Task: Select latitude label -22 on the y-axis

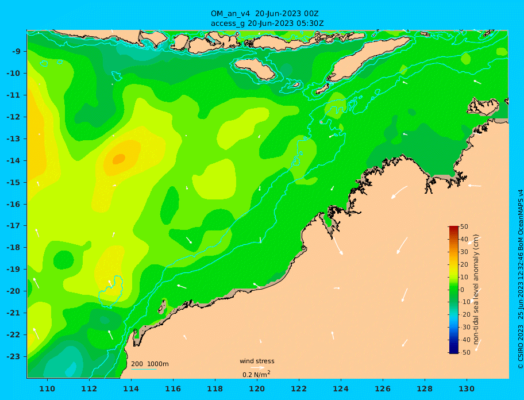Action: (15, 335)
